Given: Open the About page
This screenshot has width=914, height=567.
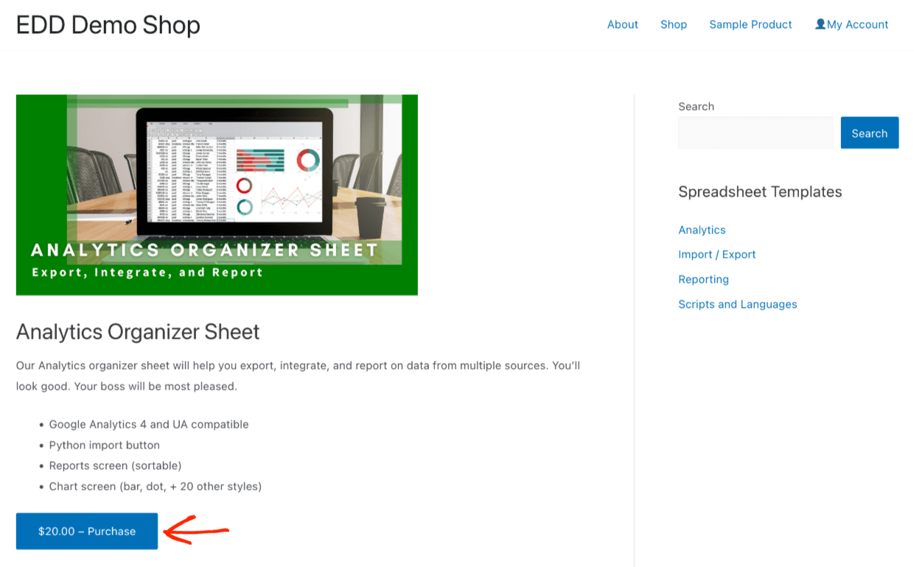Looking at the screenshot, I should [622, 24].
